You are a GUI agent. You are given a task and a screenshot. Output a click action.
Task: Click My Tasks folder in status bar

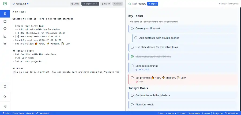(x=18, y=113)
